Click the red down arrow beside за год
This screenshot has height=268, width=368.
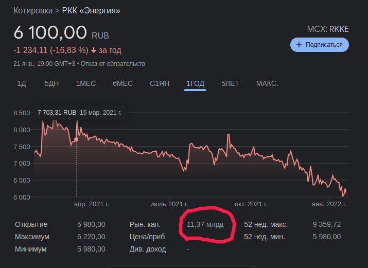[x=94, y=50]
